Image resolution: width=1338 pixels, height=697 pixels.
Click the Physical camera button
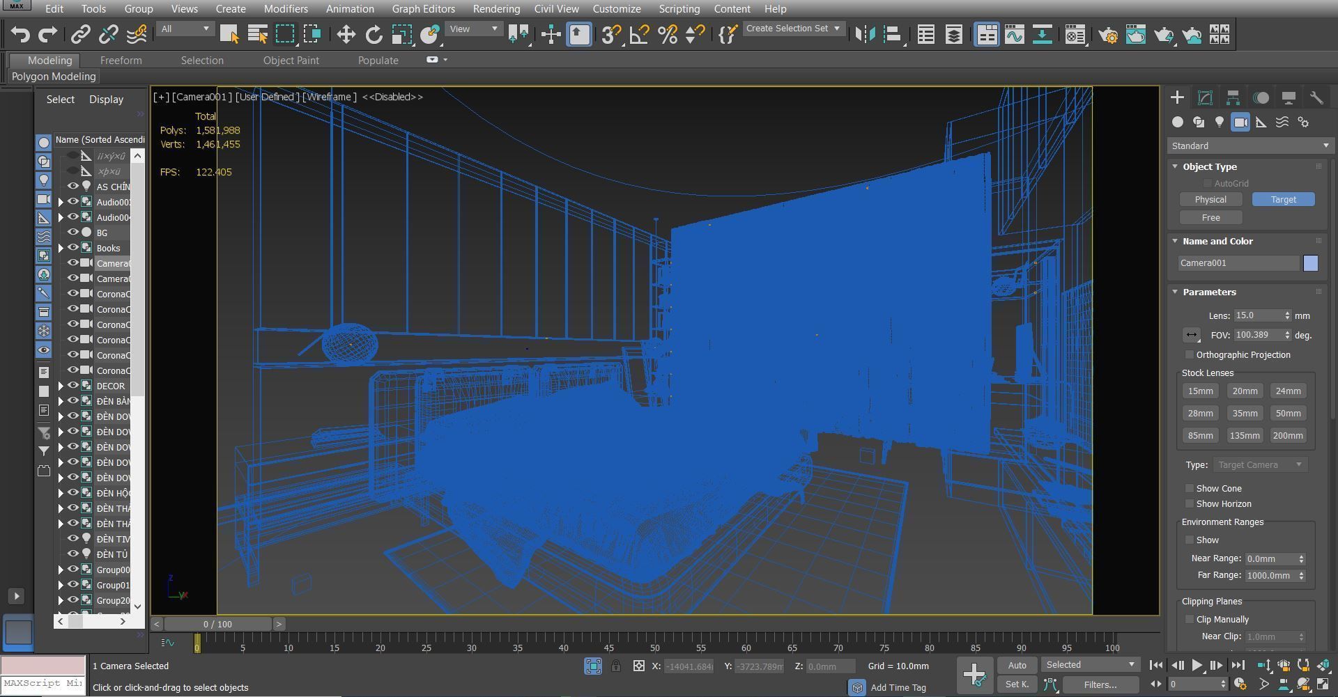(1210, 200)
